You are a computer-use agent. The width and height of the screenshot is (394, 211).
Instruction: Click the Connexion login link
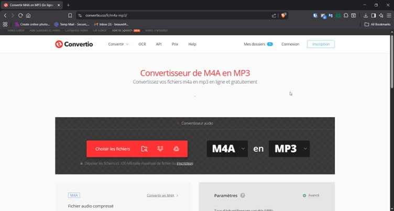coord(290,44)
